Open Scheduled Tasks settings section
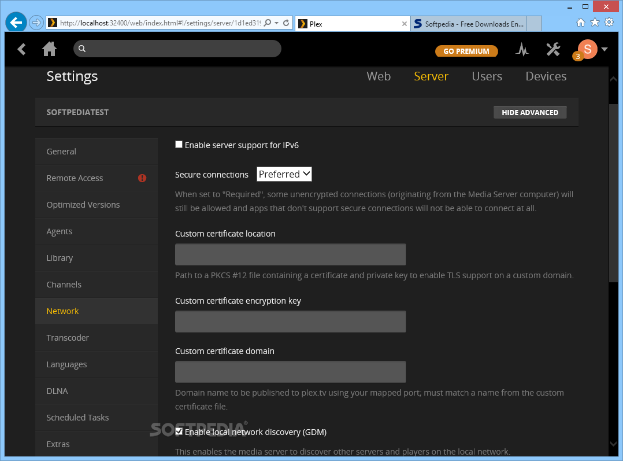 pos(97,418)
